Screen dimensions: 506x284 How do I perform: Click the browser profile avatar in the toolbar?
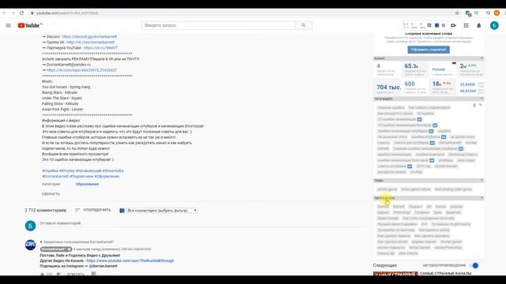[497, 13]
